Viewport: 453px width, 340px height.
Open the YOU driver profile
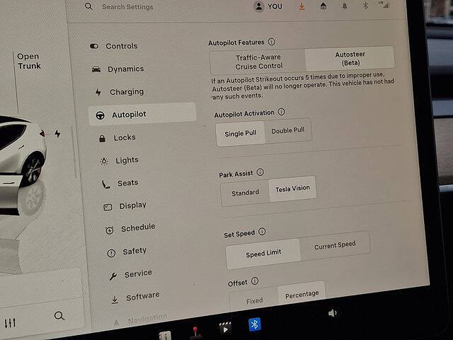click(268, 6)
